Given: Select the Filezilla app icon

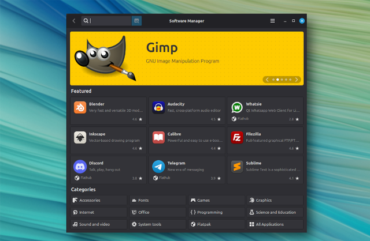Looking at the screenshot, I should tap(237, 137).
